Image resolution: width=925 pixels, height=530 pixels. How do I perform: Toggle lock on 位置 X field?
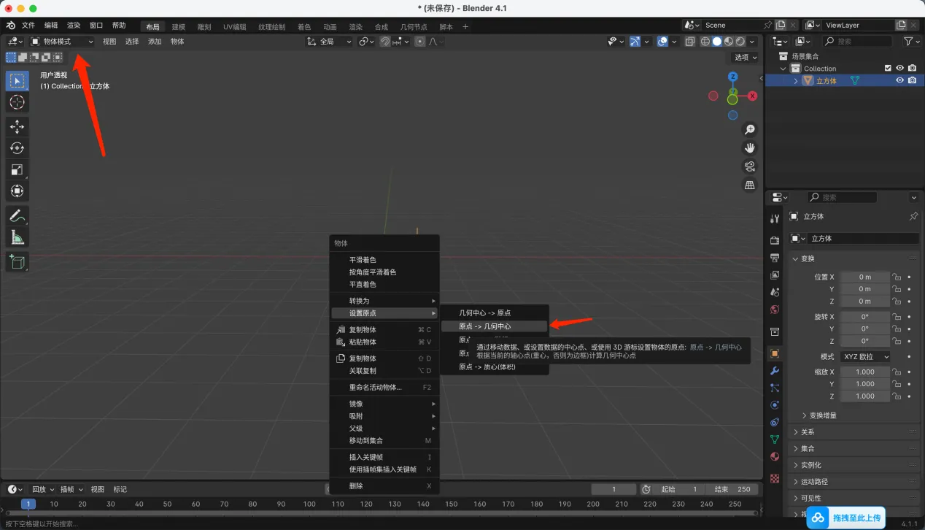[x=897, y=277]
